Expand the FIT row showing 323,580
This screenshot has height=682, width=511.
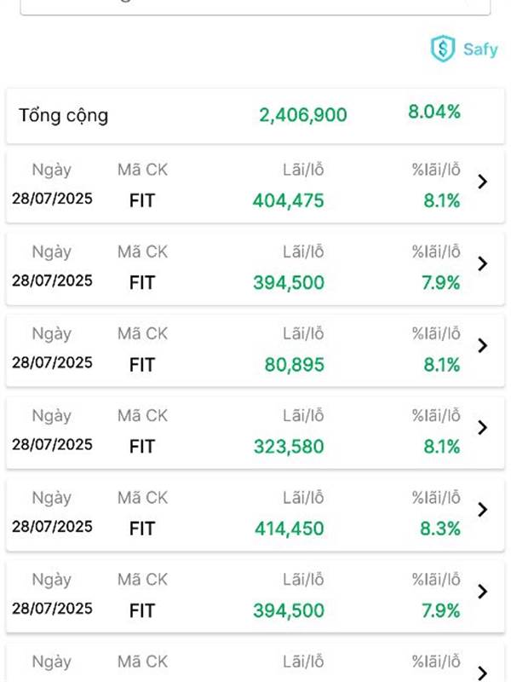point(255,433)
